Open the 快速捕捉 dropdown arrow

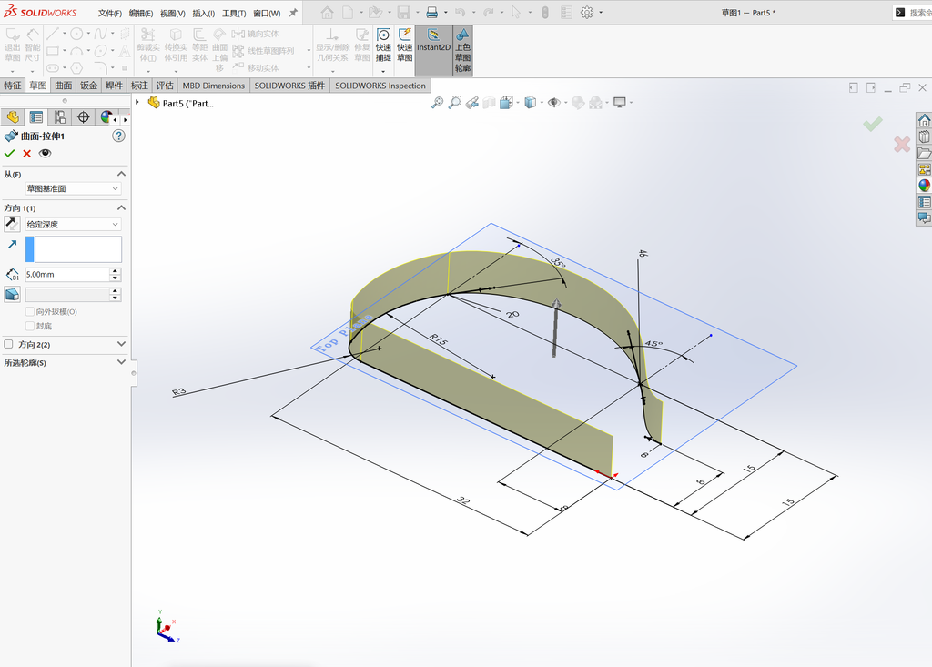(383, 71)
